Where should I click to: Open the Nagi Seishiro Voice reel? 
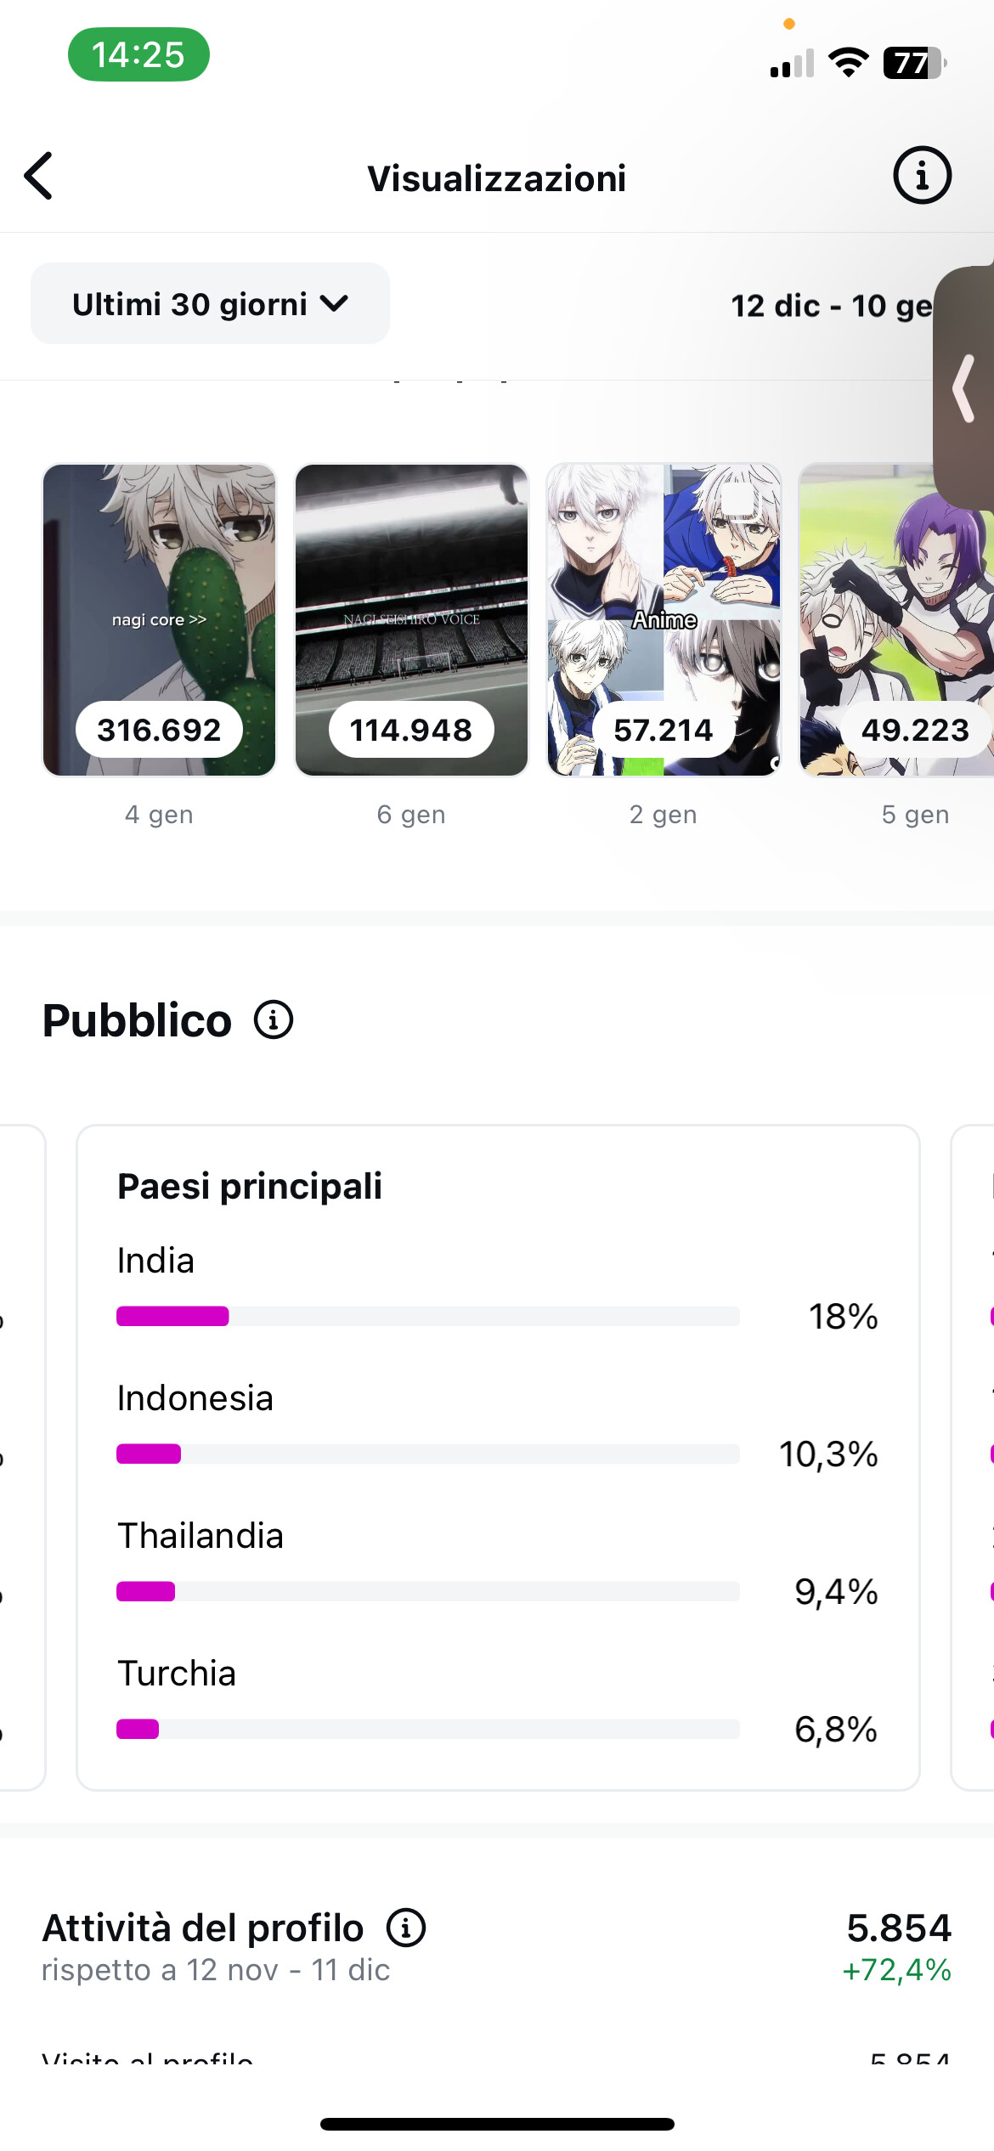pos(411,620)
